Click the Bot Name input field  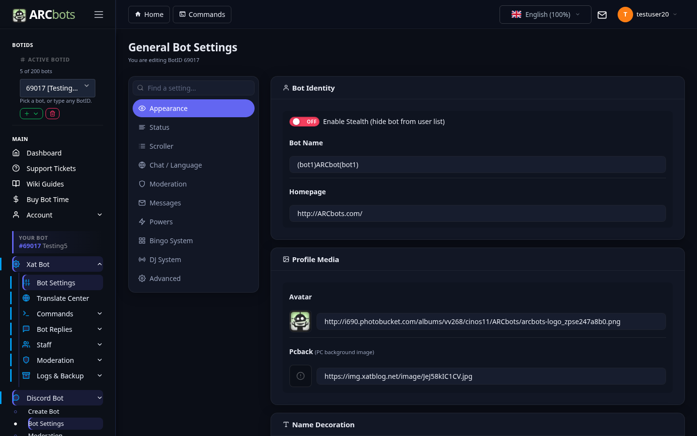tap(477, 164)
